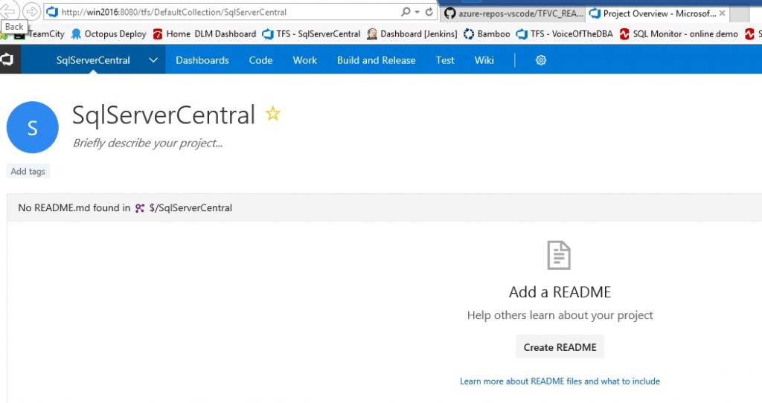This screenshot has width=762, height=403.
Task: Click the Create README button
Action: pyautogui.click(x=560, y=347)
